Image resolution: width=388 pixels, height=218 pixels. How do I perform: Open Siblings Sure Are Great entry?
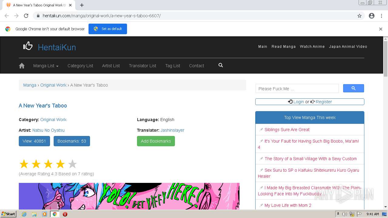coord(287,130)
